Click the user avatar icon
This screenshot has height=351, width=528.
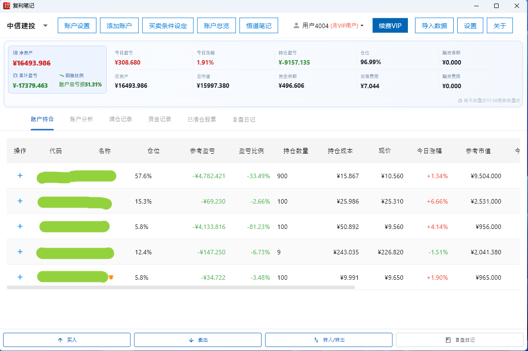(x=296, y=26)
